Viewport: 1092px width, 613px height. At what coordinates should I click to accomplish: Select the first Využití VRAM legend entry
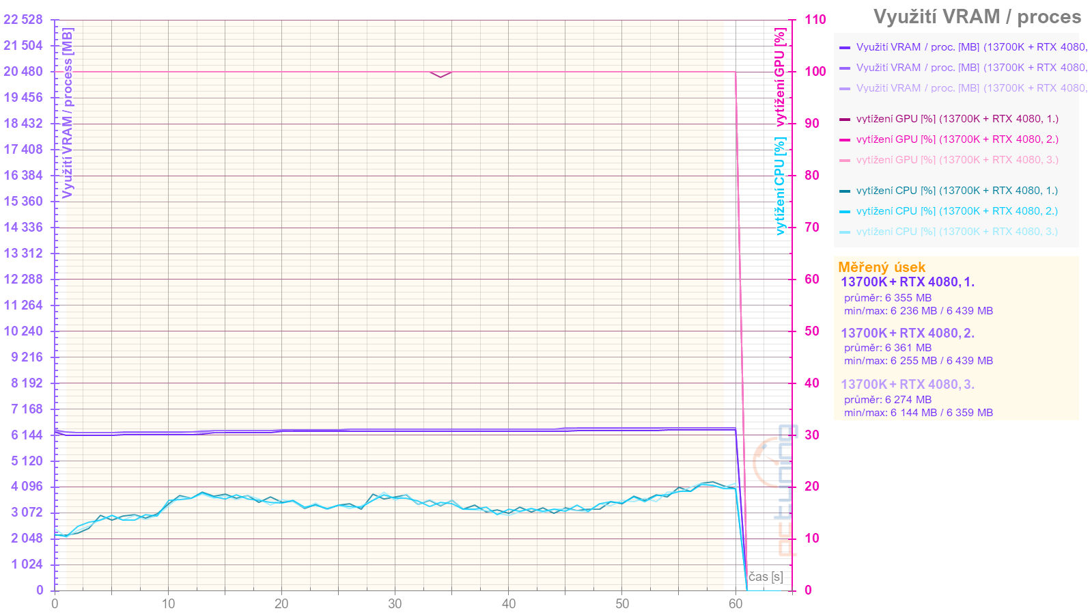(963, 47)
